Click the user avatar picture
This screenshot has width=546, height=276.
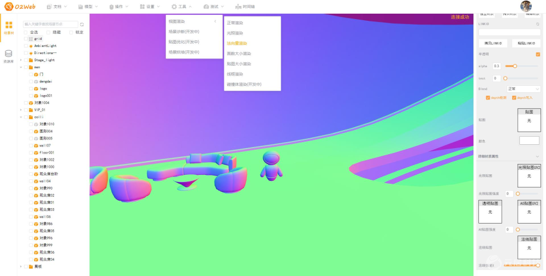(x=526, y=6)
